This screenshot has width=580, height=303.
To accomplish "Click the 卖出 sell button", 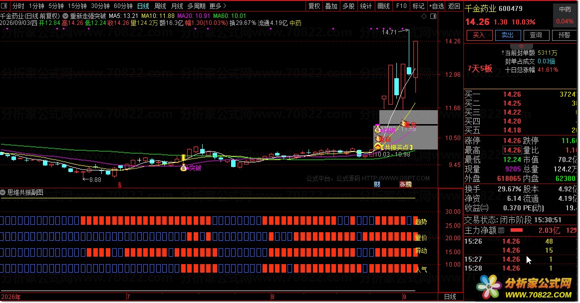I will click(508, 35).
